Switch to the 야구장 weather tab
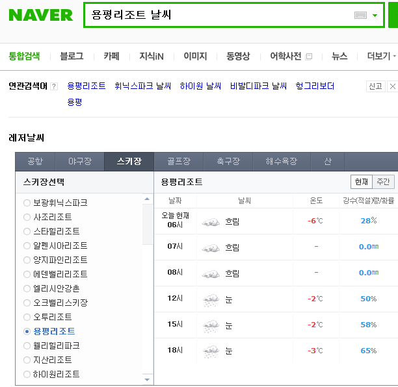The height and width of the screenshot is (387, 398). (80, 161)
